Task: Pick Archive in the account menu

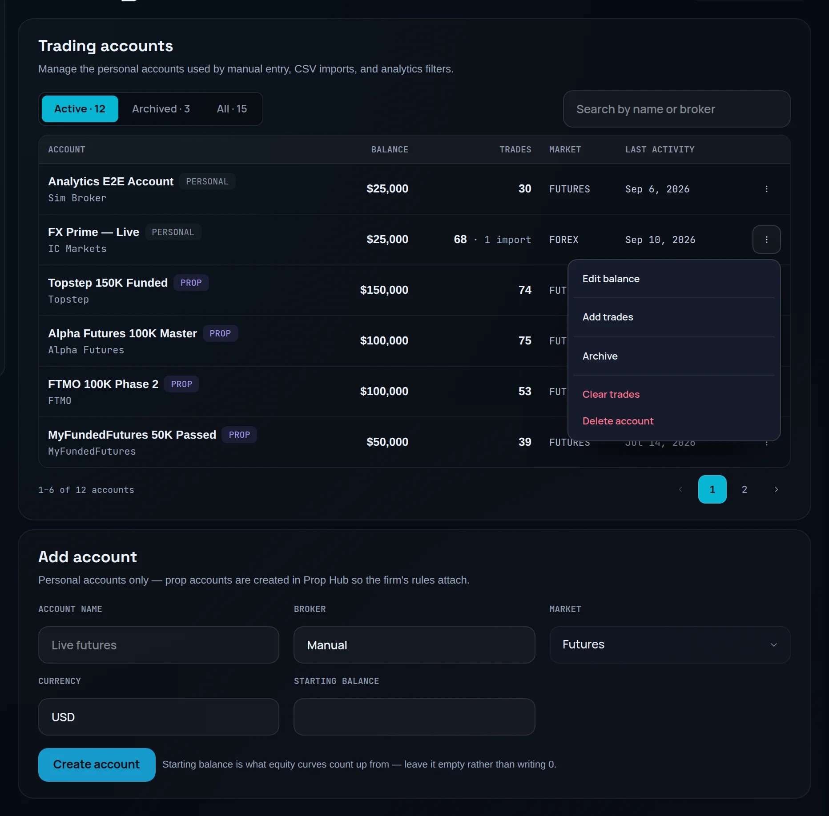Action: [674, 356]
